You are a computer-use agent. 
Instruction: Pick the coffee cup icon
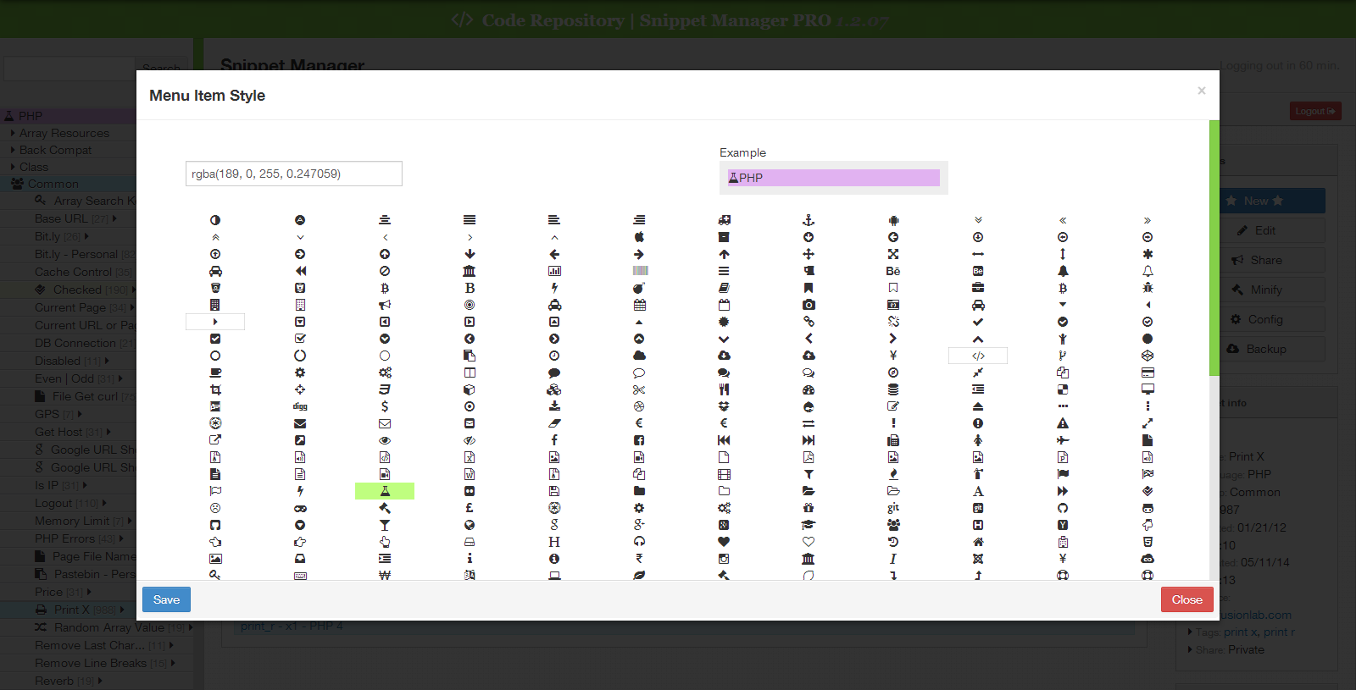(215, 373)
